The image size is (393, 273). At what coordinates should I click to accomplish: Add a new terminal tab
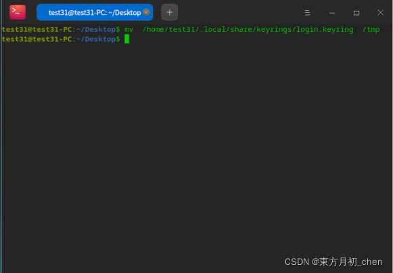click(169, 12)
